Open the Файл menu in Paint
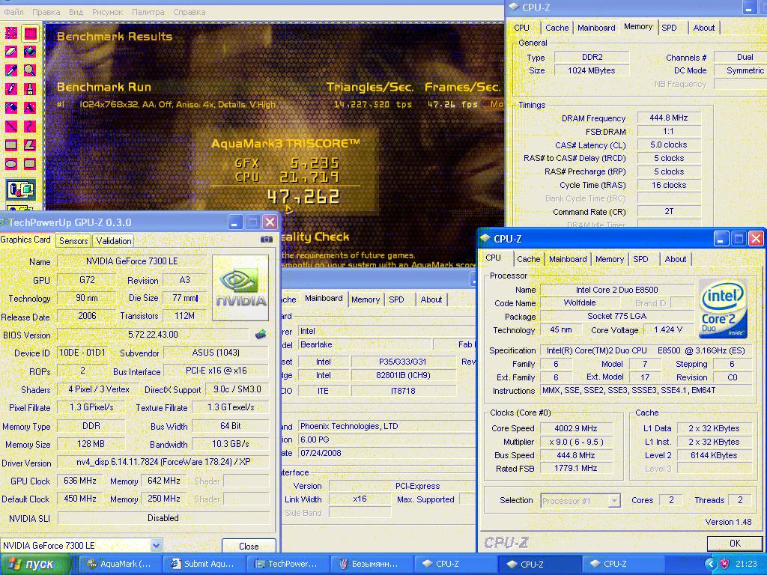 pos(13,12)
